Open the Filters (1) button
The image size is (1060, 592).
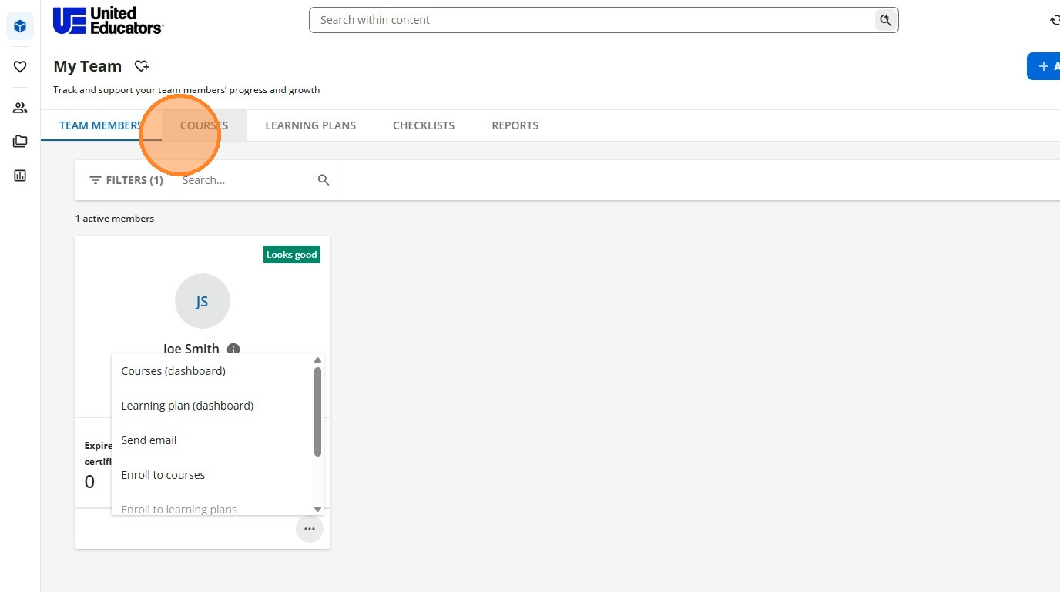point(126,180)
